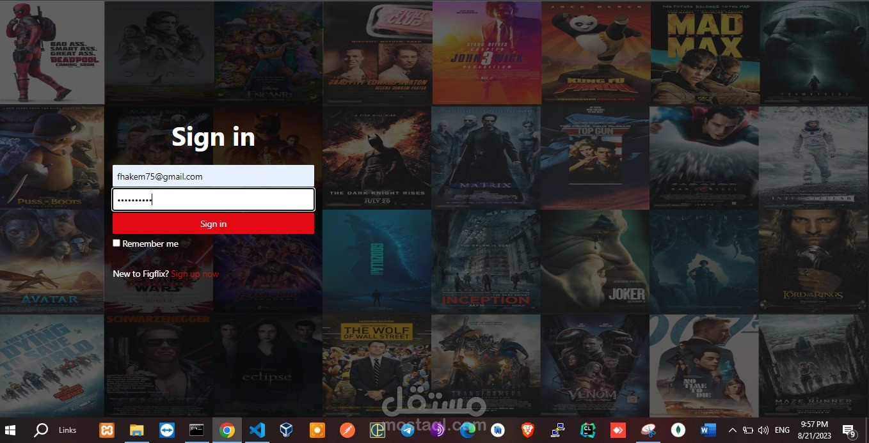Screen dimensions: 869x443
Task: Enable the Remember me checkbox
Action: point(116,243)
